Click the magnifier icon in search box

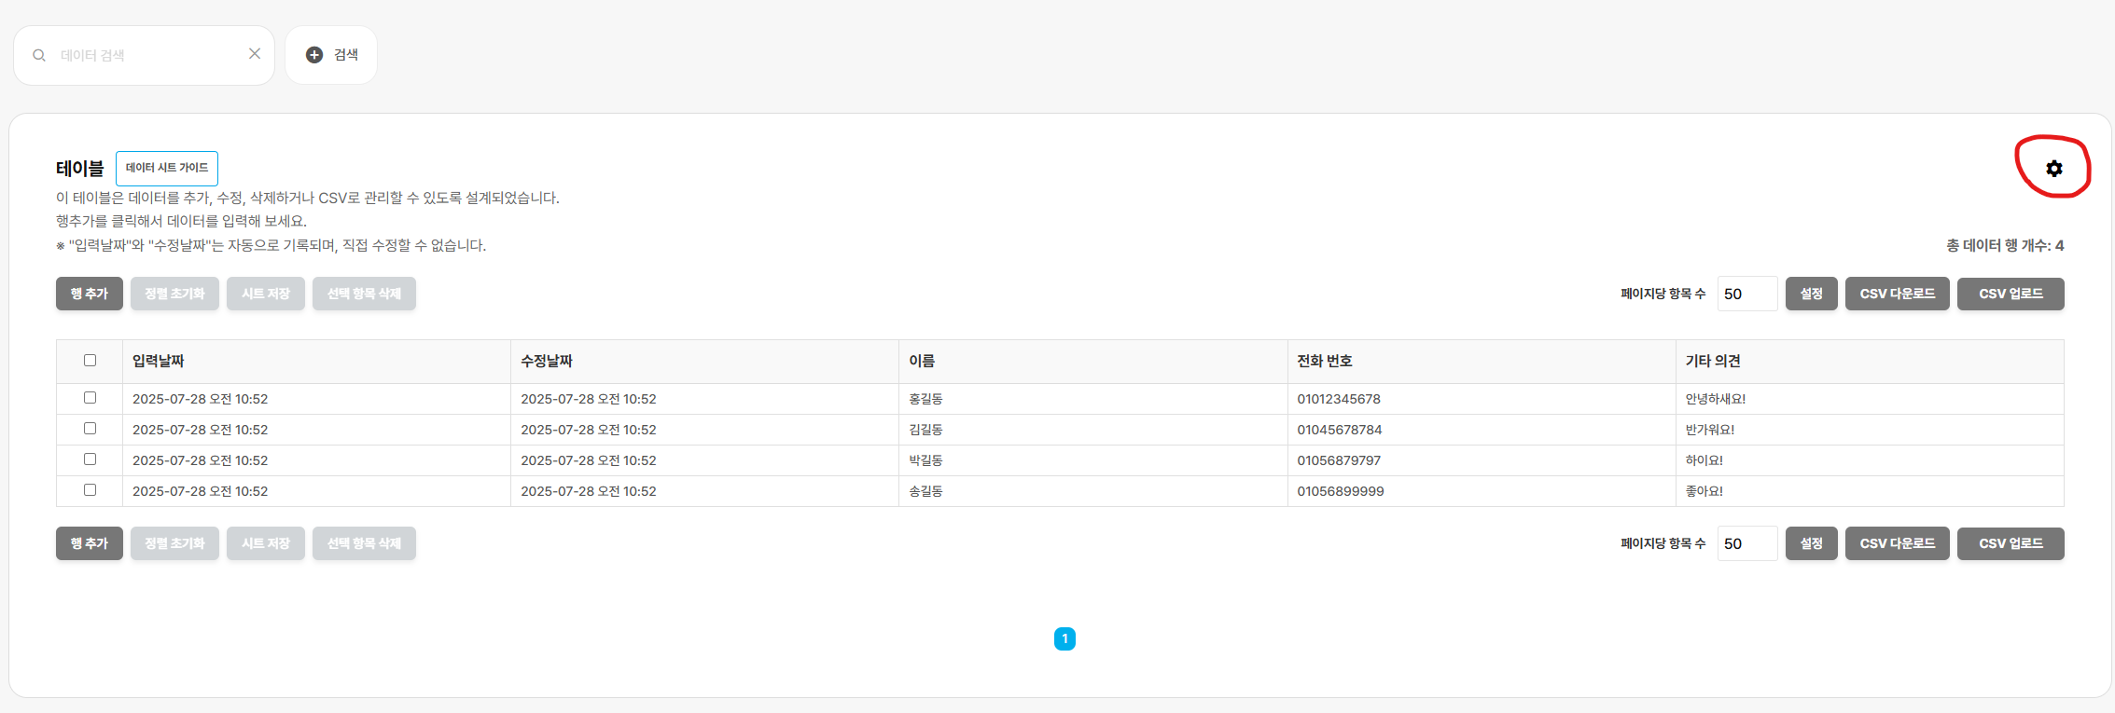point(39,56)
